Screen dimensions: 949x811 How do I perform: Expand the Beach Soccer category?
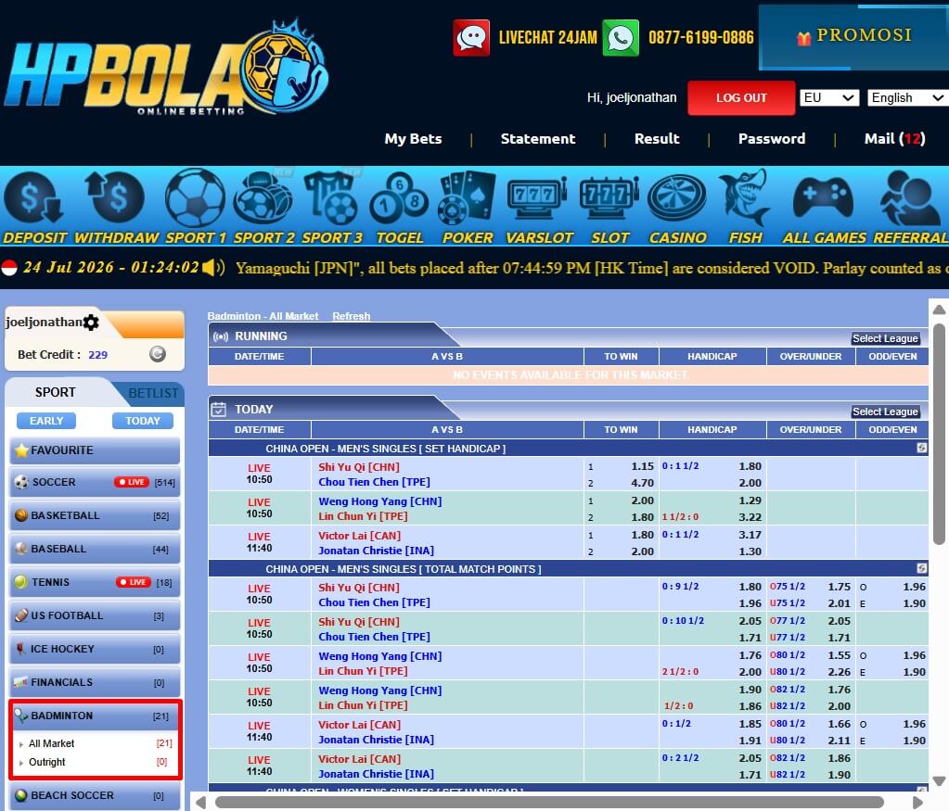pos(95,795)
